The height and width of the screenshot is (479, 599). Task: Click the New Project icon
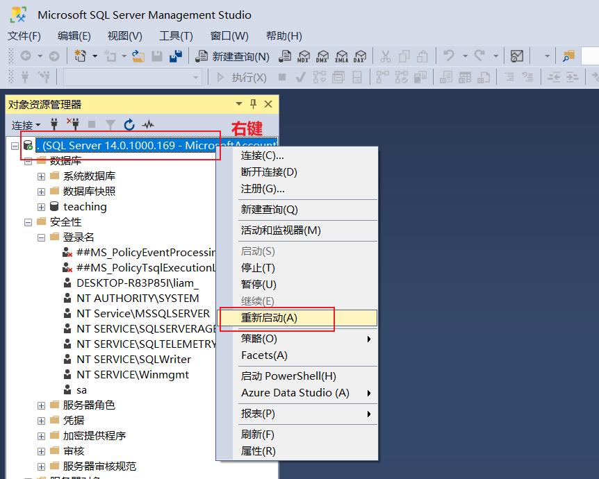pyautogui.click(x=80, y=56)
